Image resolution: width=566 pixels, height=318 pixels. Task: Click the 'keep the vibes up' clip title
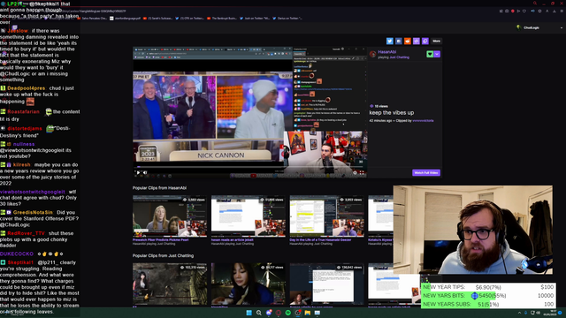point(391,113)
